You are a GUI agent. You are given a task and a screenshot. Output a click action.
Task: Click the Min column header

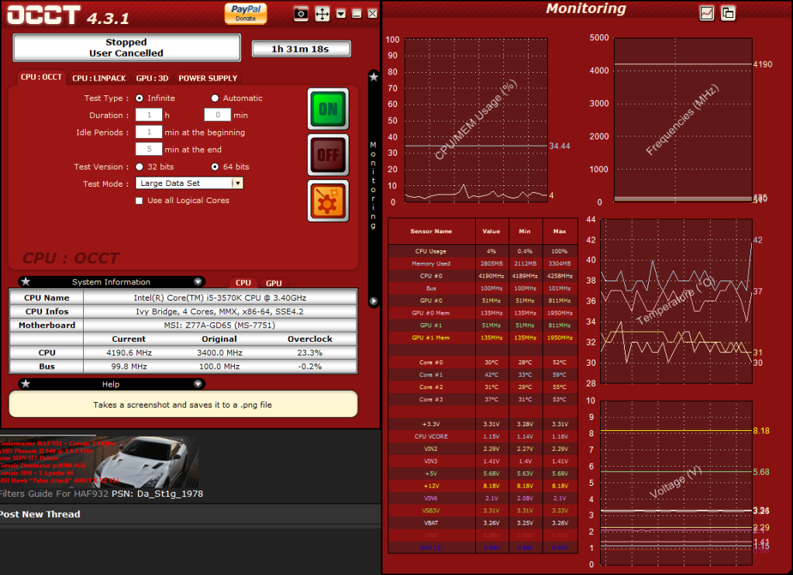coord(525,231)
